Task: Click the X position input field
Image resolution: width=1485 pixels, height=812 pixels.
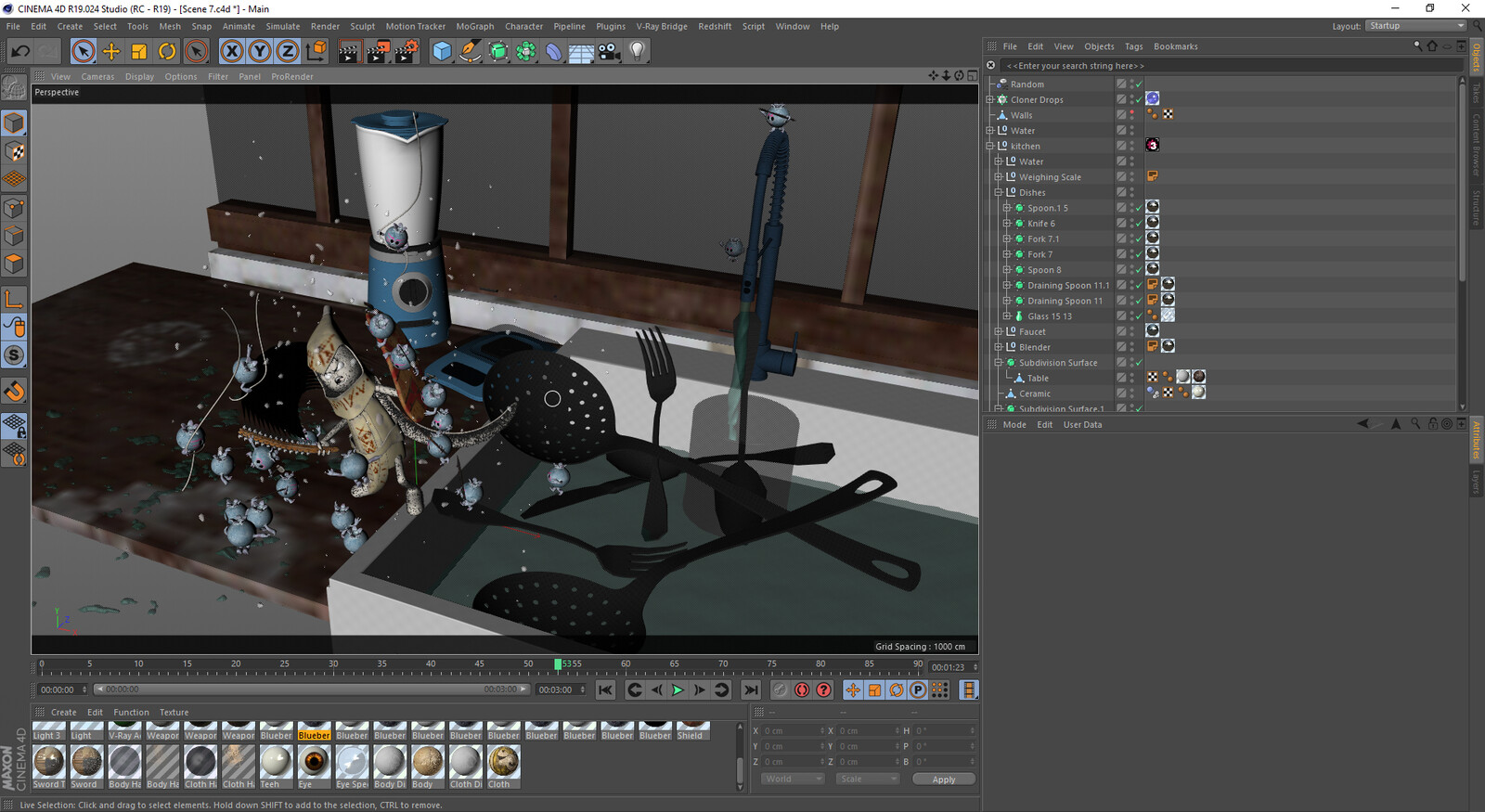Action: pyautogui.click(x=794, y=731)
